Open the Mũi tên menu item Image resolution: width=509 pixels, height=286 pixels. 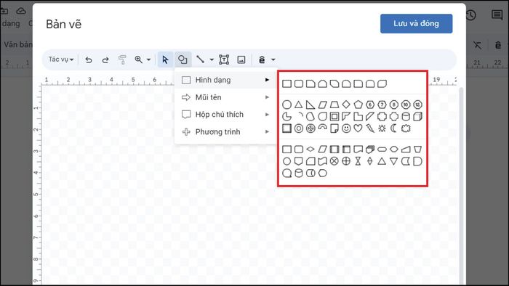click(x=225, y=97)
